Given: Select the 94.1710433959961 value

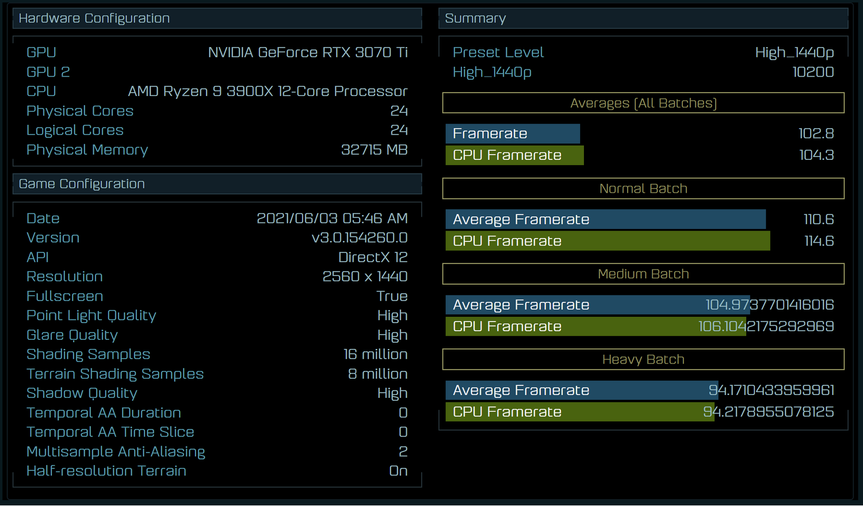Looking at the screenshot, I should click(x=772, y=390).
